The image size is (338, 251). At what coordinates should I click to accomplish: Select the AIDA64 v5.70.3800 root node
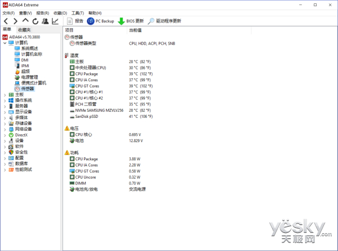21,37
